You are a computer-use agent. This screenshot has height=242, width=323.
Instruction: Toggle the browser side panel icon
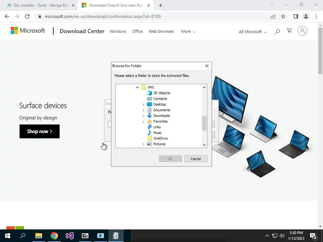[296, 16]
